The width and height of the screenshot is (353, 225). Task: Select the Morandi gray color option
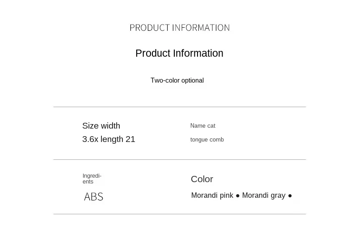[264, 195]
